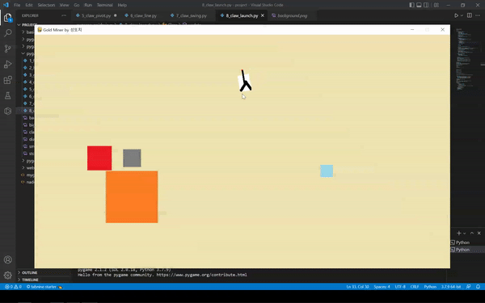Click the light blue square in game
The width and height of the screenshot is (485, 303).
pyautogui.click(x=327, y=171)
